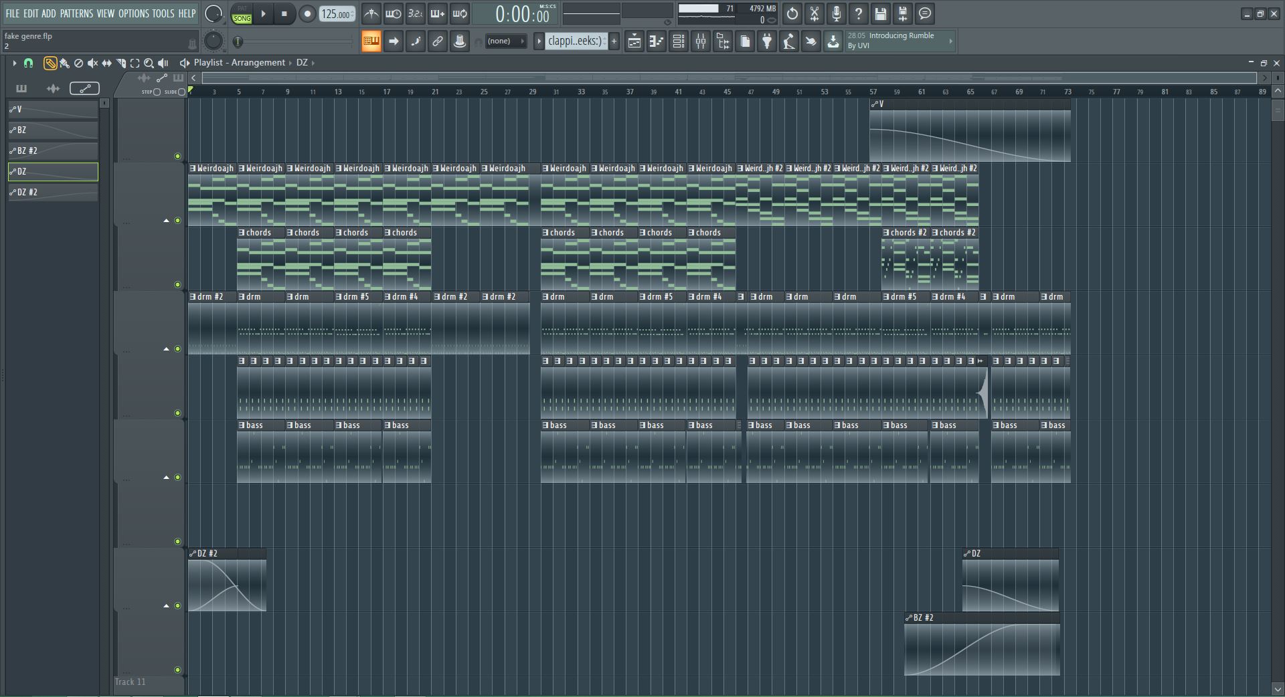
Task: Toggle overdub blend recording button
Action: [437, 13]
